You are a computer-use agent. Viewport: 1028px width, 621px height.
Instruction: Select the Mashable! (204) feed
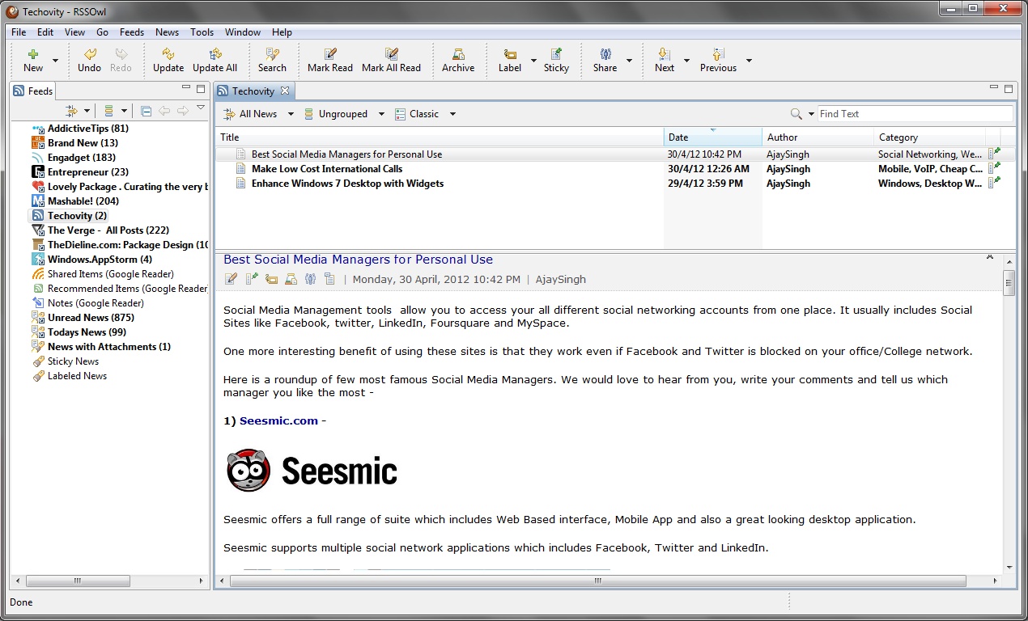click(75, 201)
